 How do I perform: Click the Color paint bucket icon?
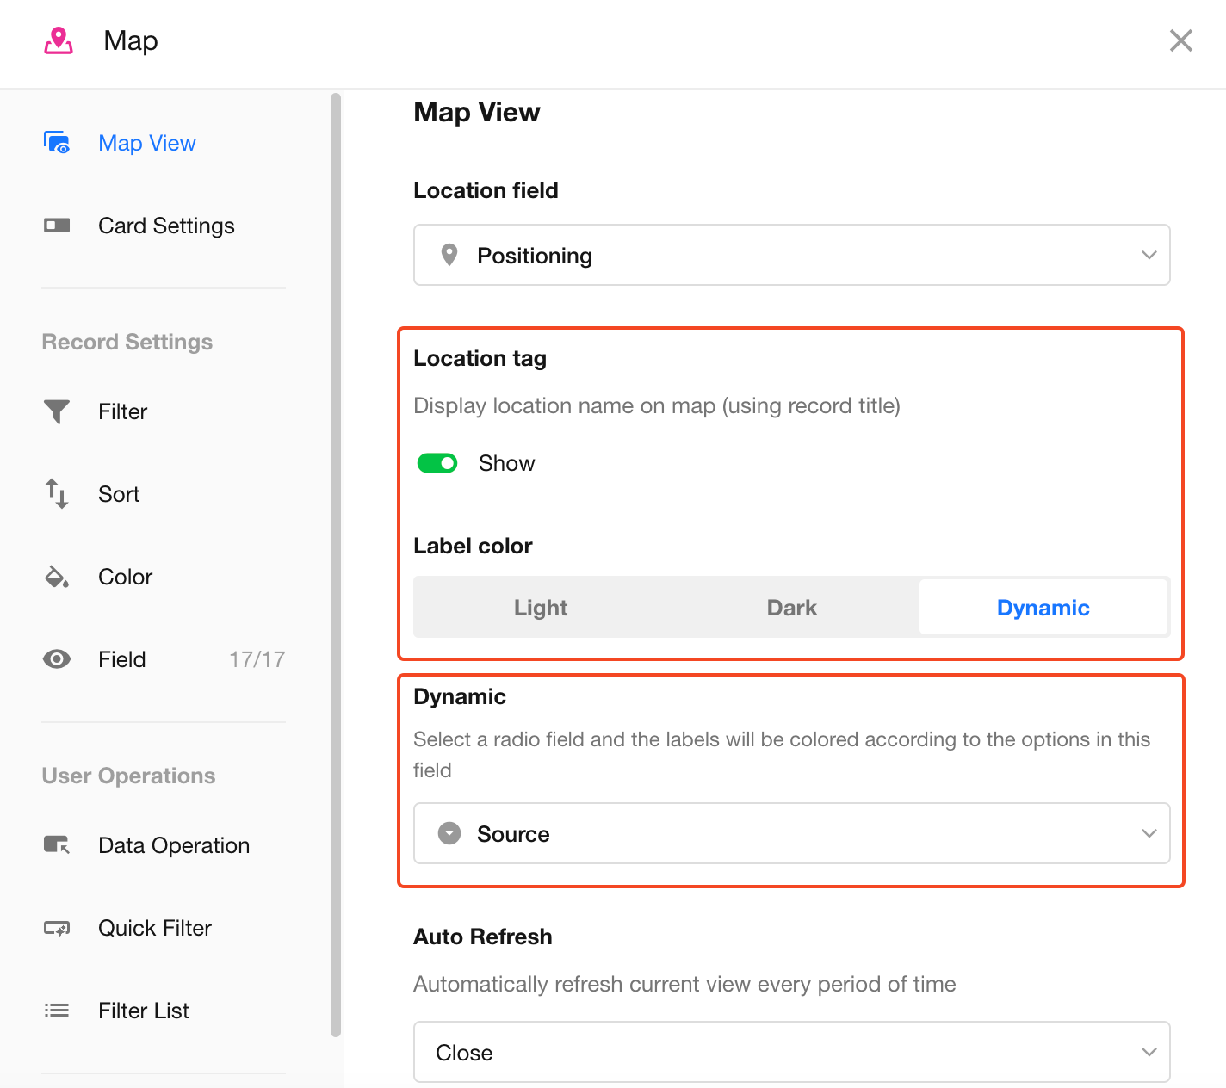coord(57,577)
